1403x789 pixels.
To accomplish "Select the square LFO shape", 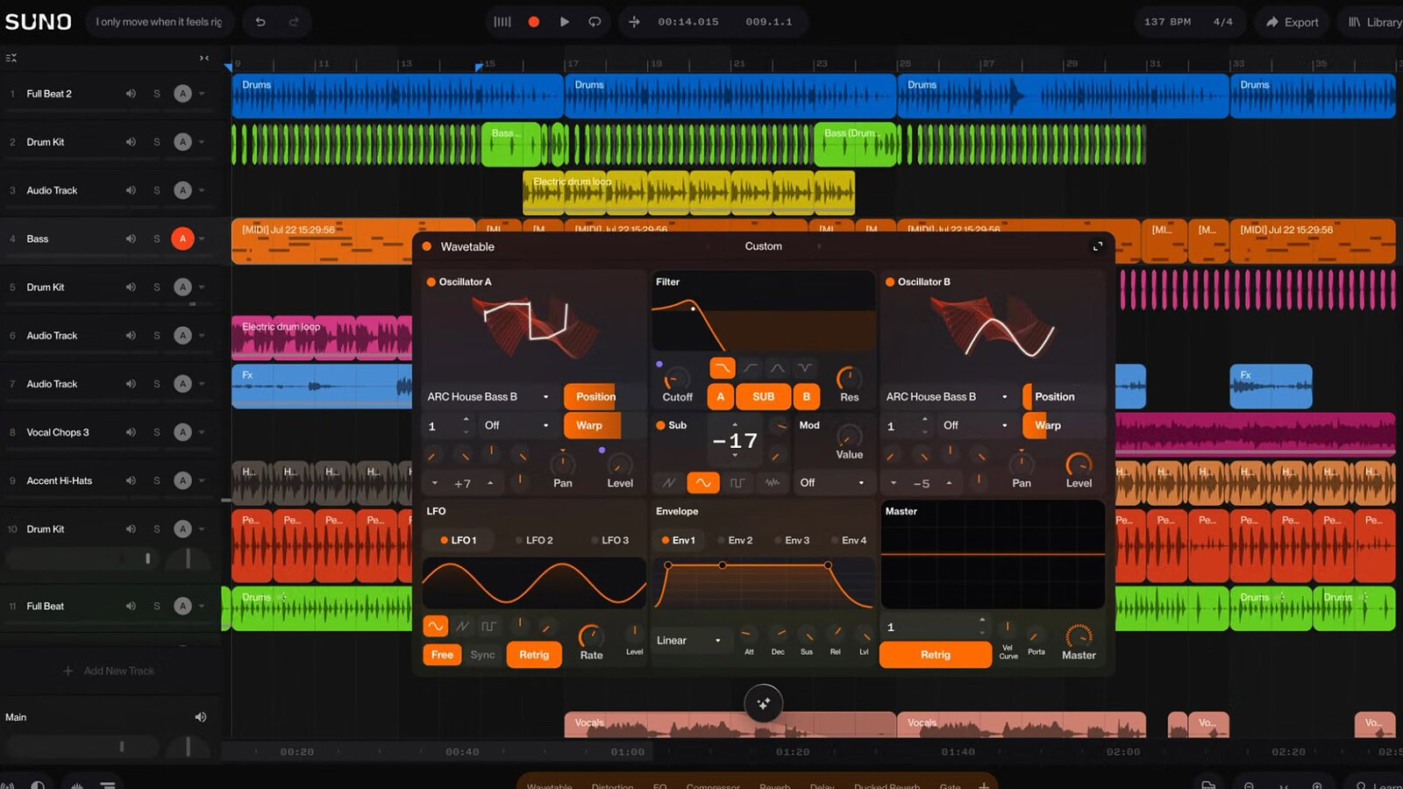I will [488, 626].
